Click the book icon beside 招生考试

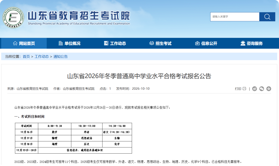[x=152, y=43]
